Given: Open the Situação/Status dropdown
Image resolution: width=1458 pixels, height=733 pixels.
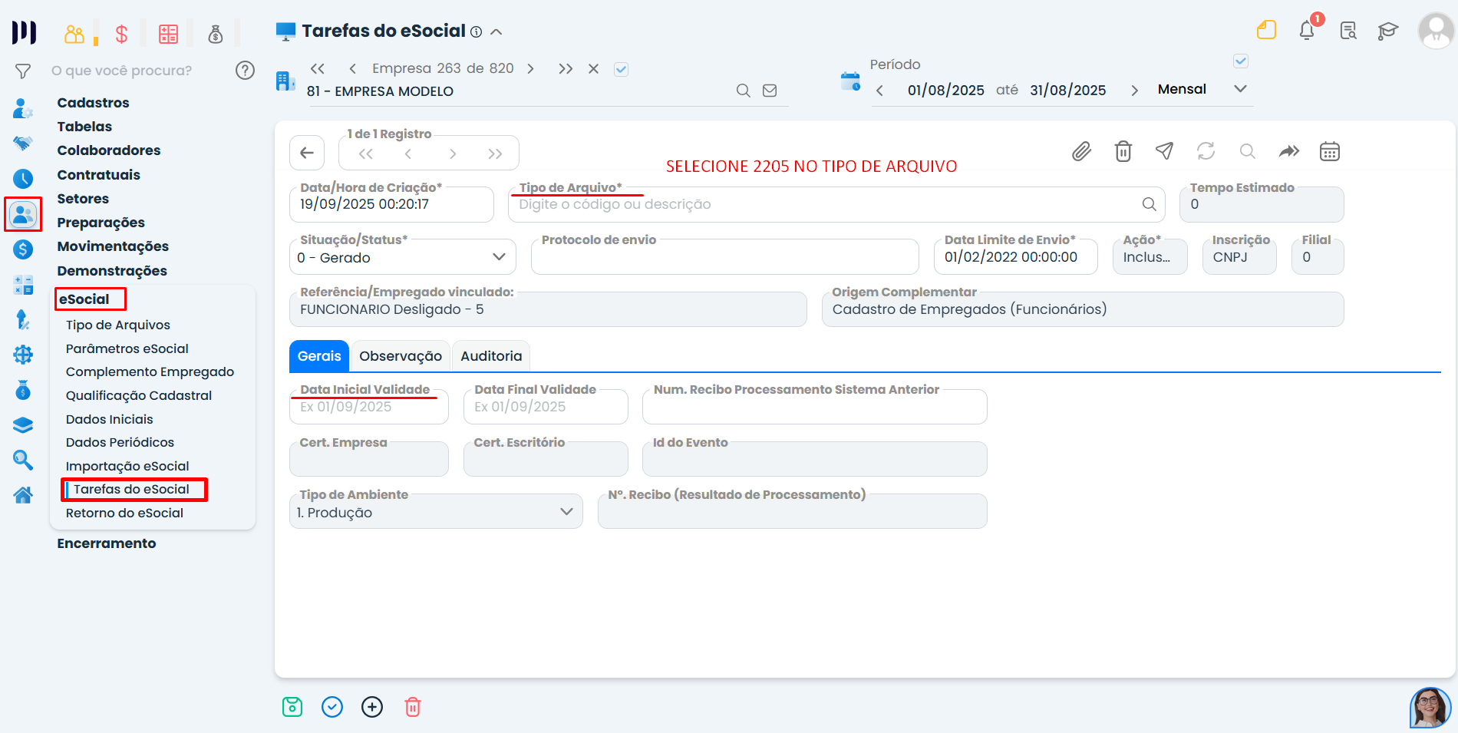Looking at the screenshot, I should [x=403, y=257].
